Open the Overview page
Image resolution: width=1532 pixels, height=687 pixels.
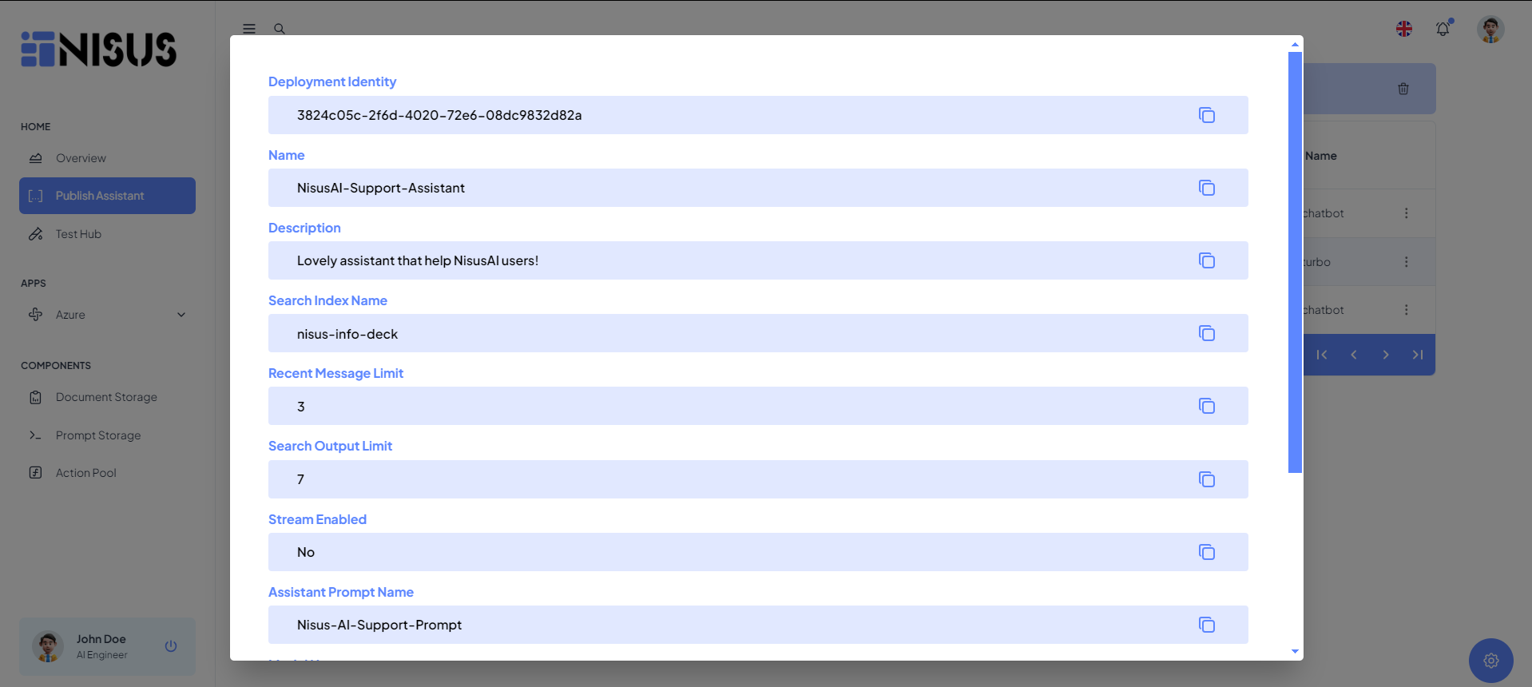[x=107, y=158]
